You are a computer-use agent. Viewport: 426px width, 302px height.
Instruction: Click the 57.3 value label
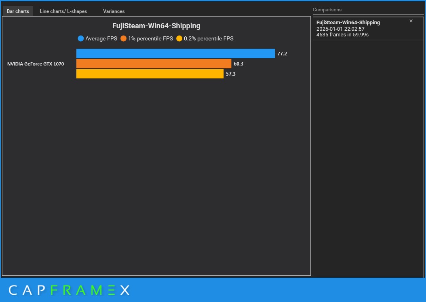click(x=231, y=74)
